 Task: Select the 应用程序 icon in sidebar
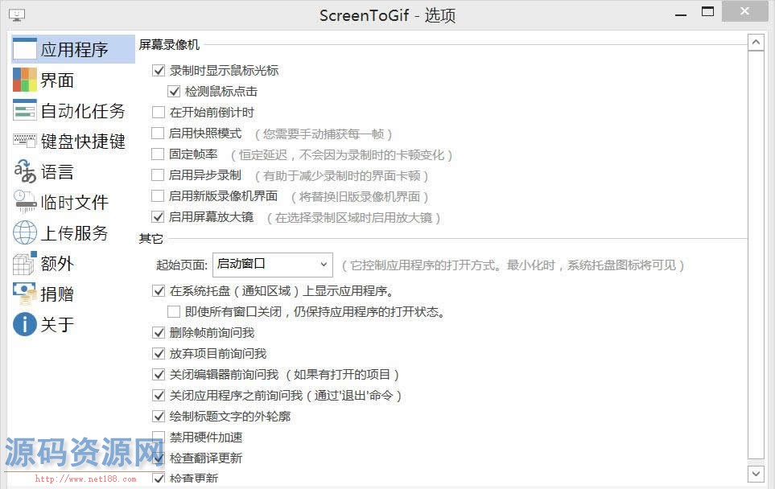tap(24, 49)
